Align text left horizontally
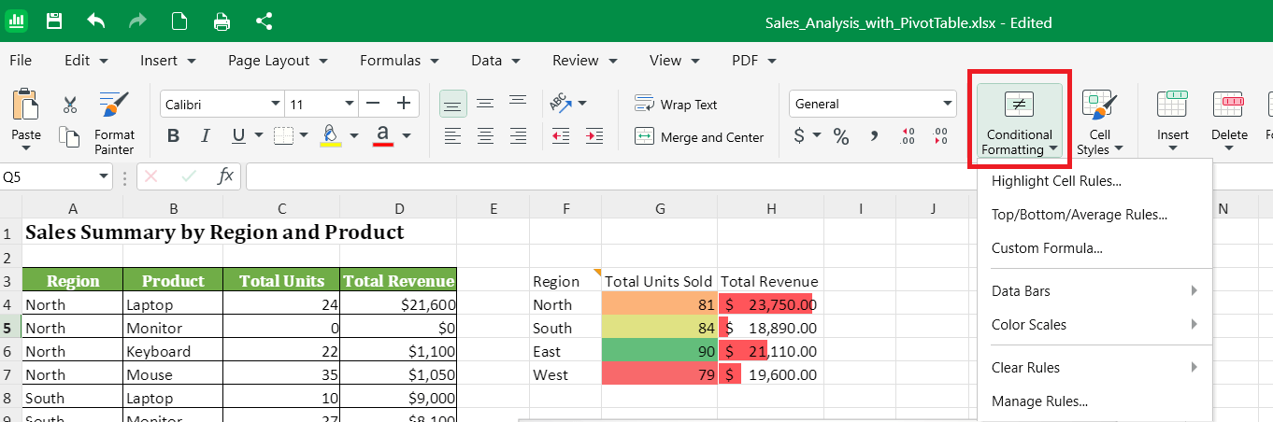Screen dimensions: 1273x422 [453, 136]
